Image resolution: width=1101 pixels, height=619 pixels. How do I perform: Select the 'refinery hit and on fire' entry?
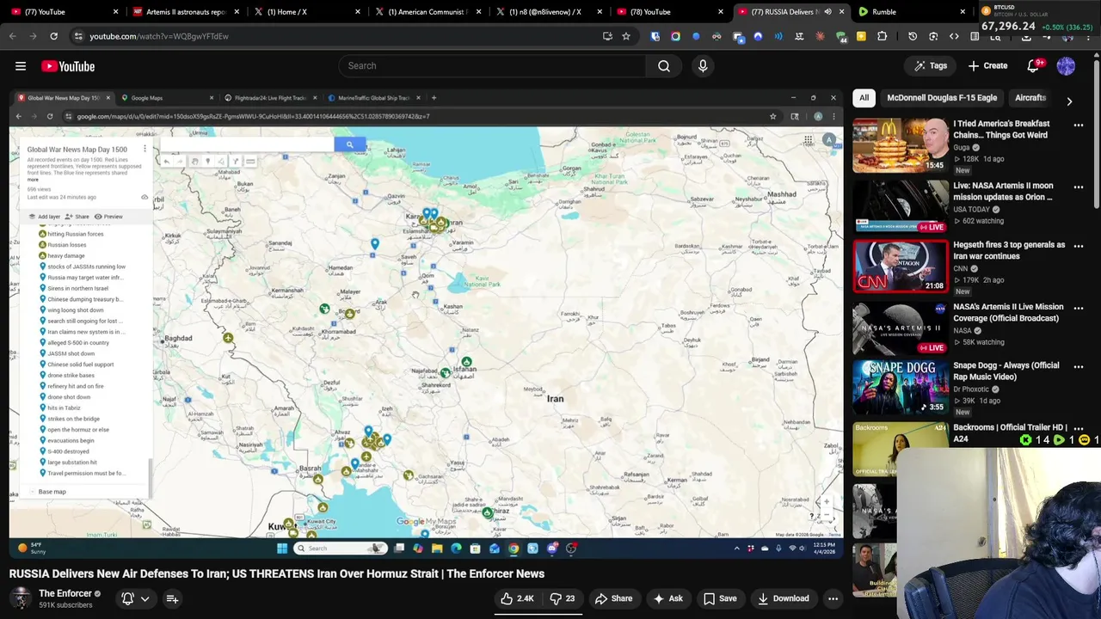[x=76, y=386]
